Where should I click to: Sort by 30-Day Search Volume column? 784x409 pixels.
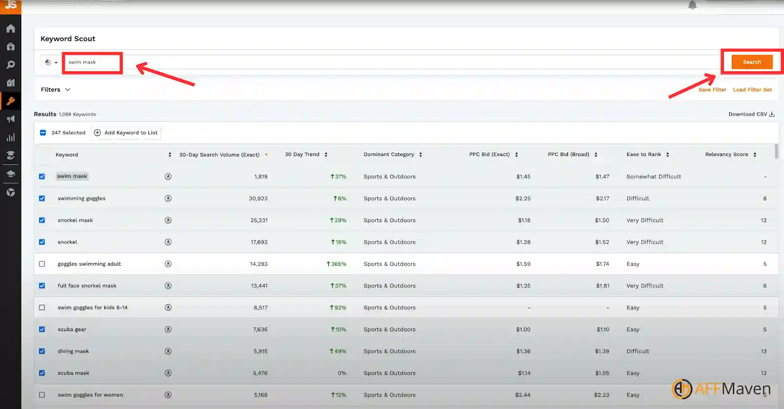click(220, 155)
